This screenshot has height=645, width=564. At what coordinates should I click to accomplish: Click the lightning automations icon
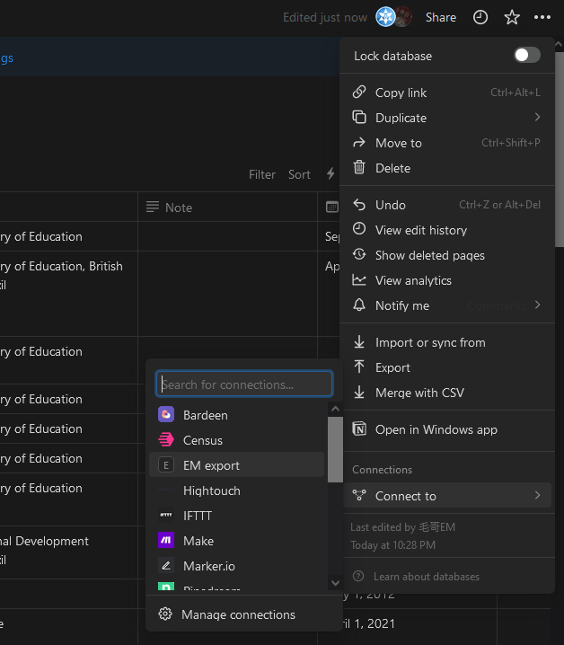click(330, 173)
